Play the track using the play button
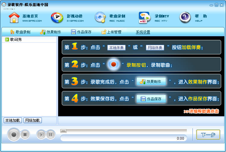Viewport: 226px width, 152px height. point(41,135)
